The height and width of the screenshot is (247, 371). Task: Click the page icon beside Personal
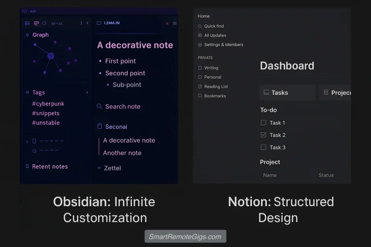200,77
